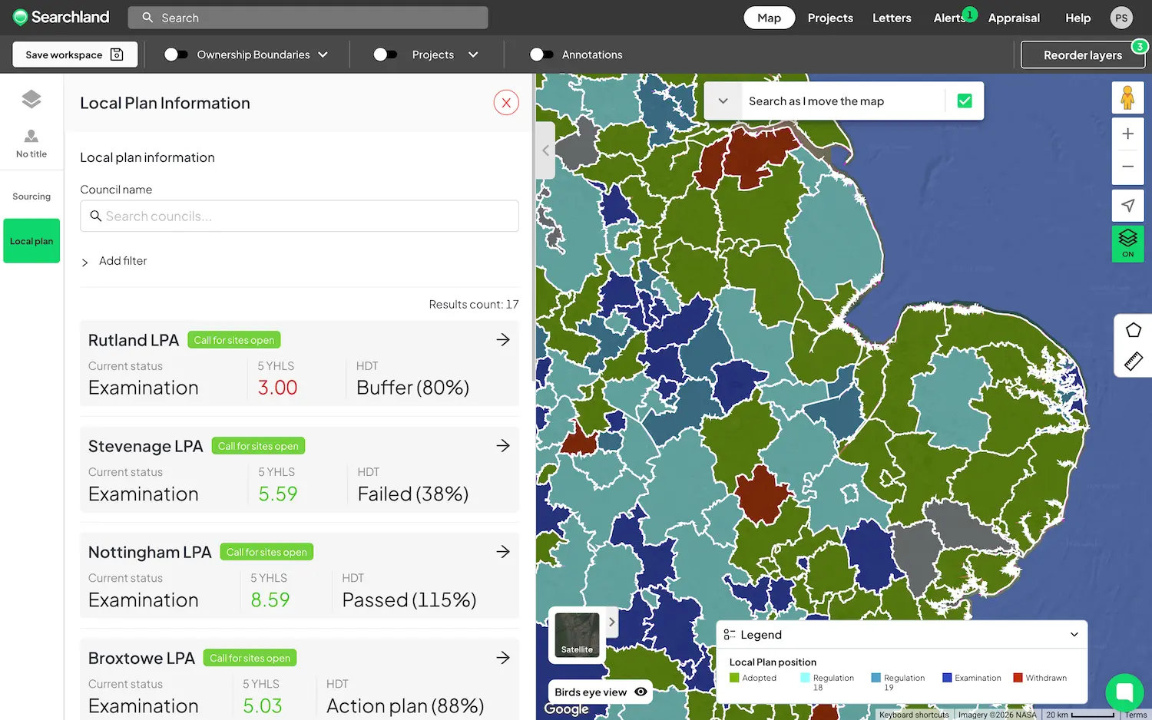Image resolution: width=1152 pixels, height=720 pixels.
Task: Select the polygon drawing tool
Action: pyautogui.click(x=1134, y=329)
